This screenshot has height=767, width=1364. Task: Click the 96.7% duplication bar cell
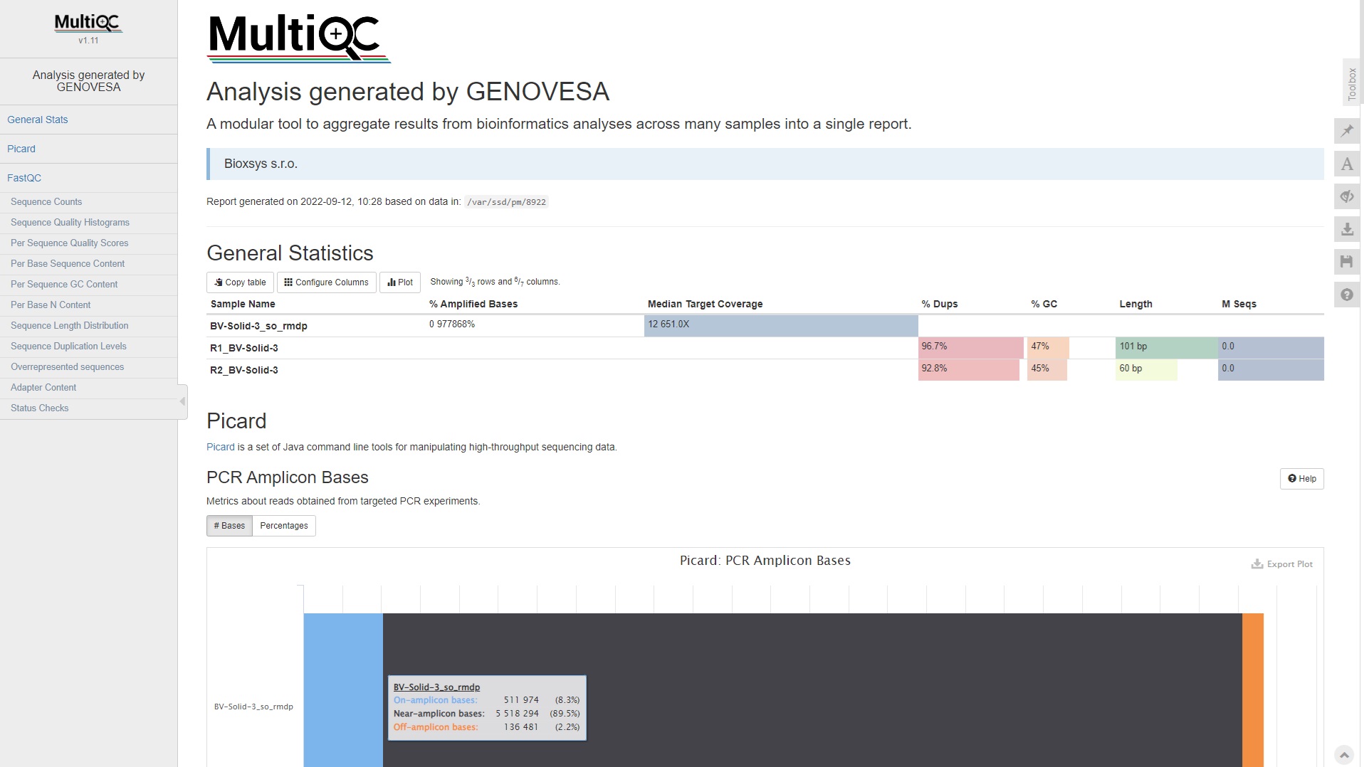[971, 347]
